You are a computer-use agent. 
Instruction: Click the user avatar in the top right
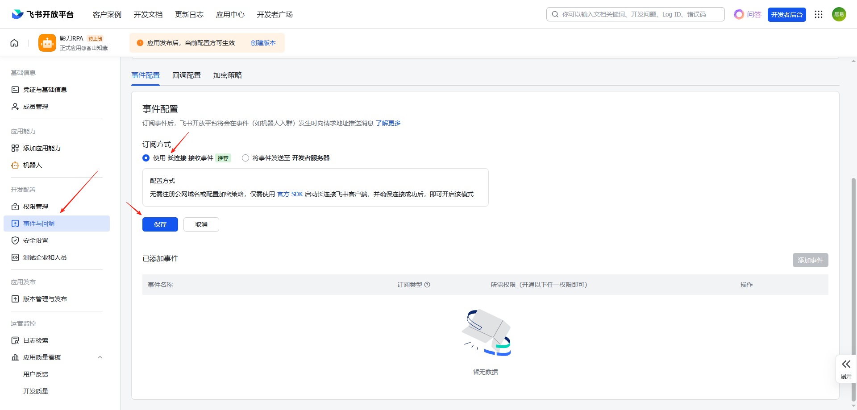point(839,14)
